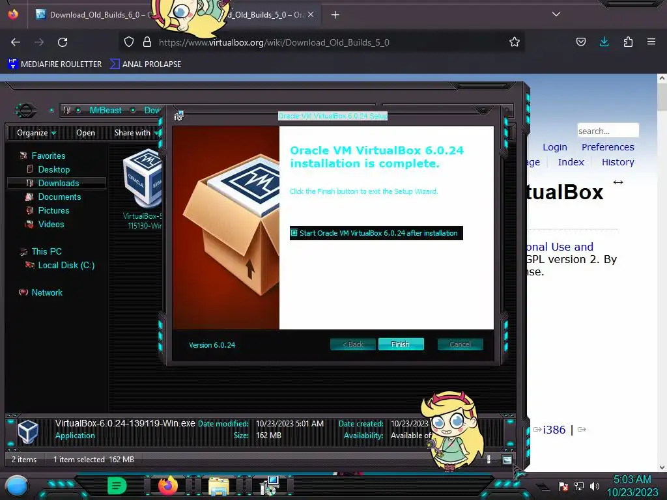This screenshot has height=500, width=667.
Task: Click the taskbar clock 5:03 AM
Action: click(632, 479)
